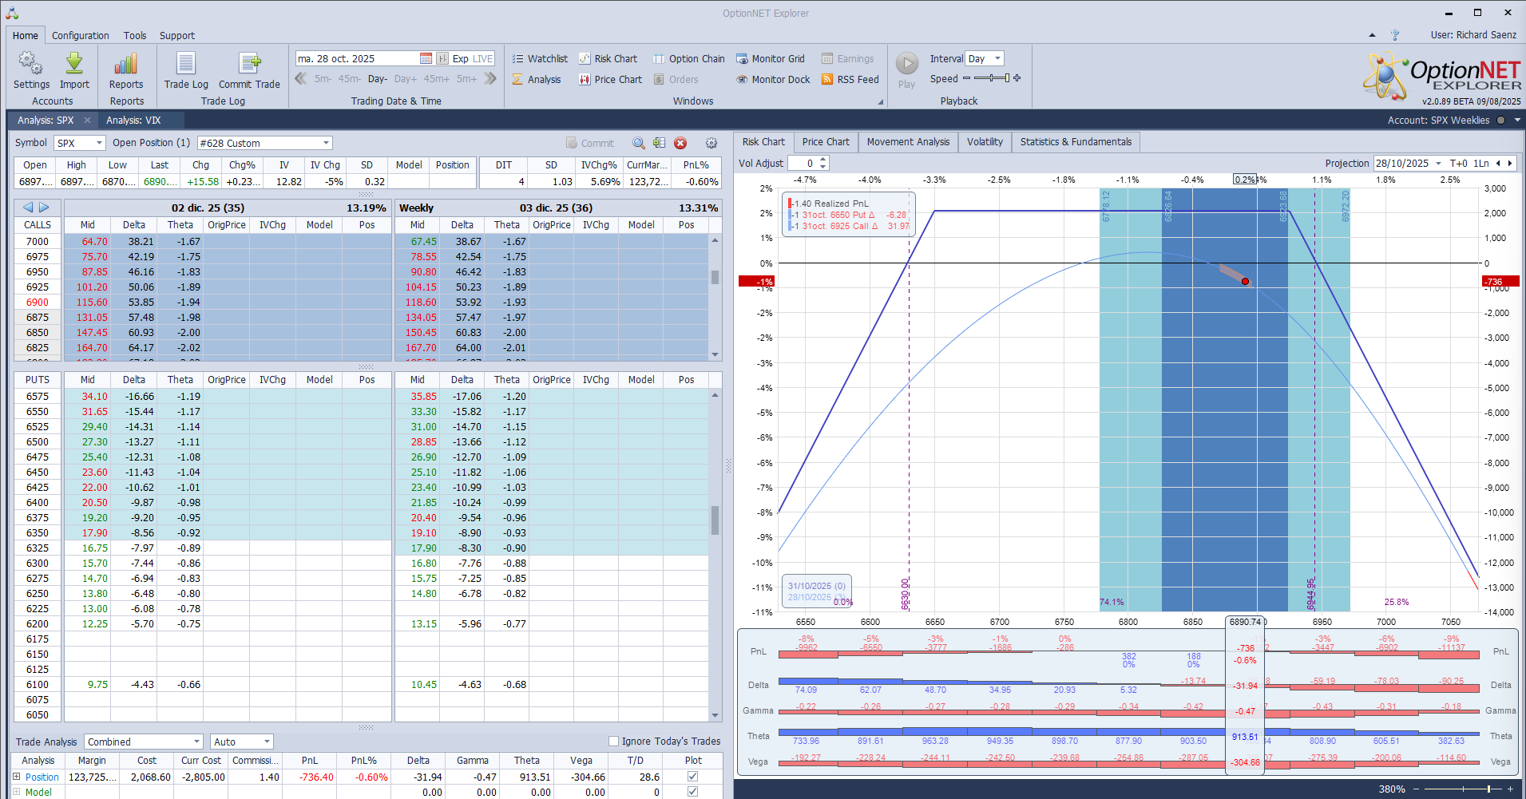1526x799 pixels.
Task: Jump back with the double left arrows
Action: click(301, 78)
